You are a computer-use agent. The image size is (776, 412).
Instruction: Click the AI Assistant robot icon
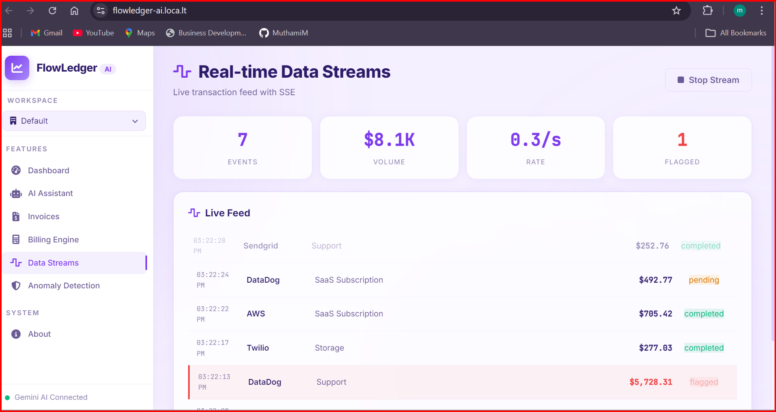coord(16,194)
